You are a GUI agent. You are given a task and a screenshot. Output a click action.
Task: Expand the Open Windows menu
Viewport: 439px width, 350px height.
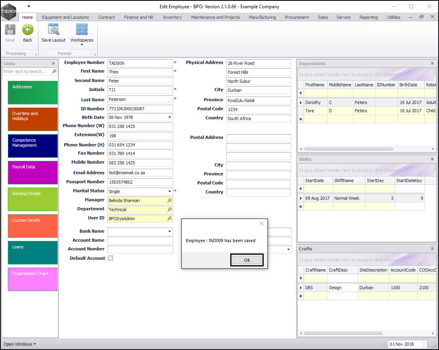(20, 344)
